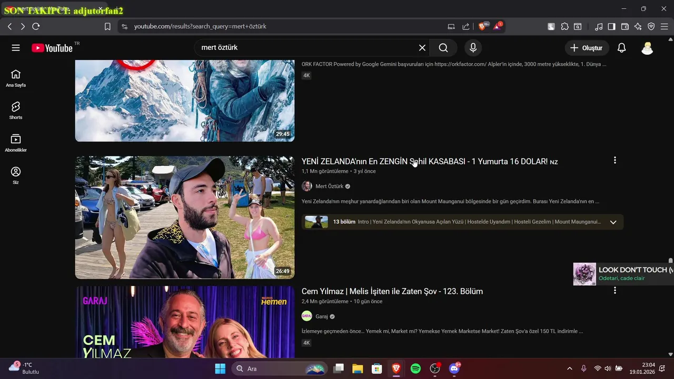
Task: Click the taskbar Ara search box
Action: tap(279, 368)
